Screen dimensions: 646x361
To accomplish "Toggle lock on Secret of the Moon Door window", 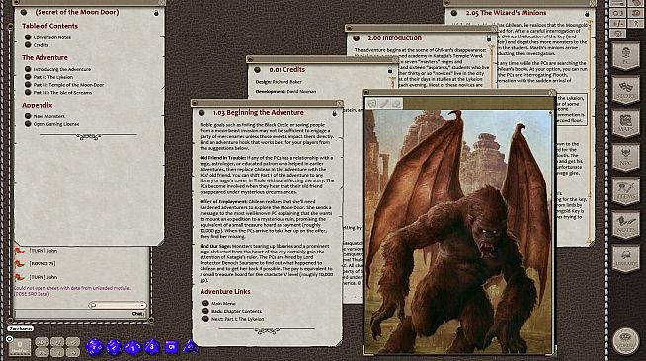I will 156,13.
